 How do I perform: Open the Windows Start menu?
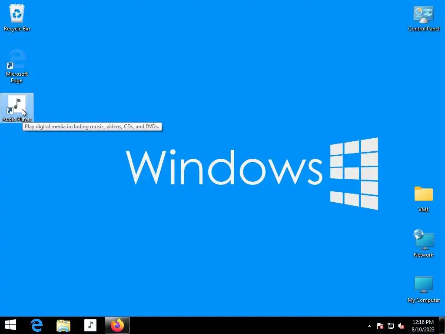coord(10,325)
